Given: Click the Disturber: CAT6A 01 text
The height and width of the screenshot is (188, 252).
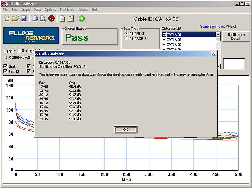Looking at the screenshot, I should [55, 63].
